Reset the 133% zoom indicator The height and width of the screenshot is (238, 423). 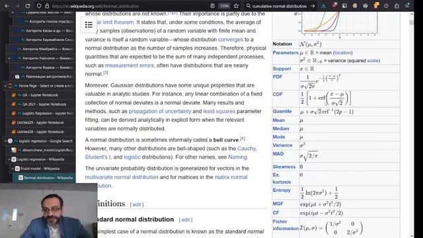pyautogui.click(x=225, y=6)
